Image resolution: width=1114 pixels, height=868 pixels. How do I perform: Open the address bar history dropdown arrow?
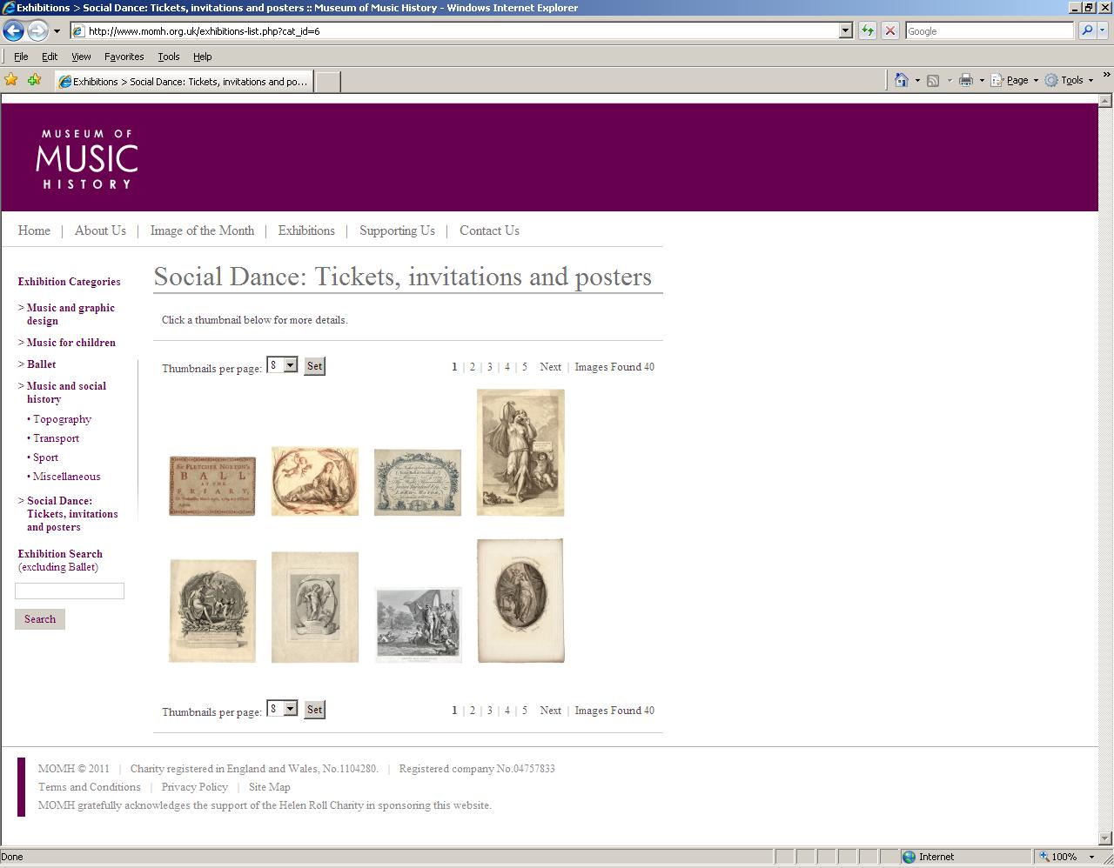tap(843, 30)
